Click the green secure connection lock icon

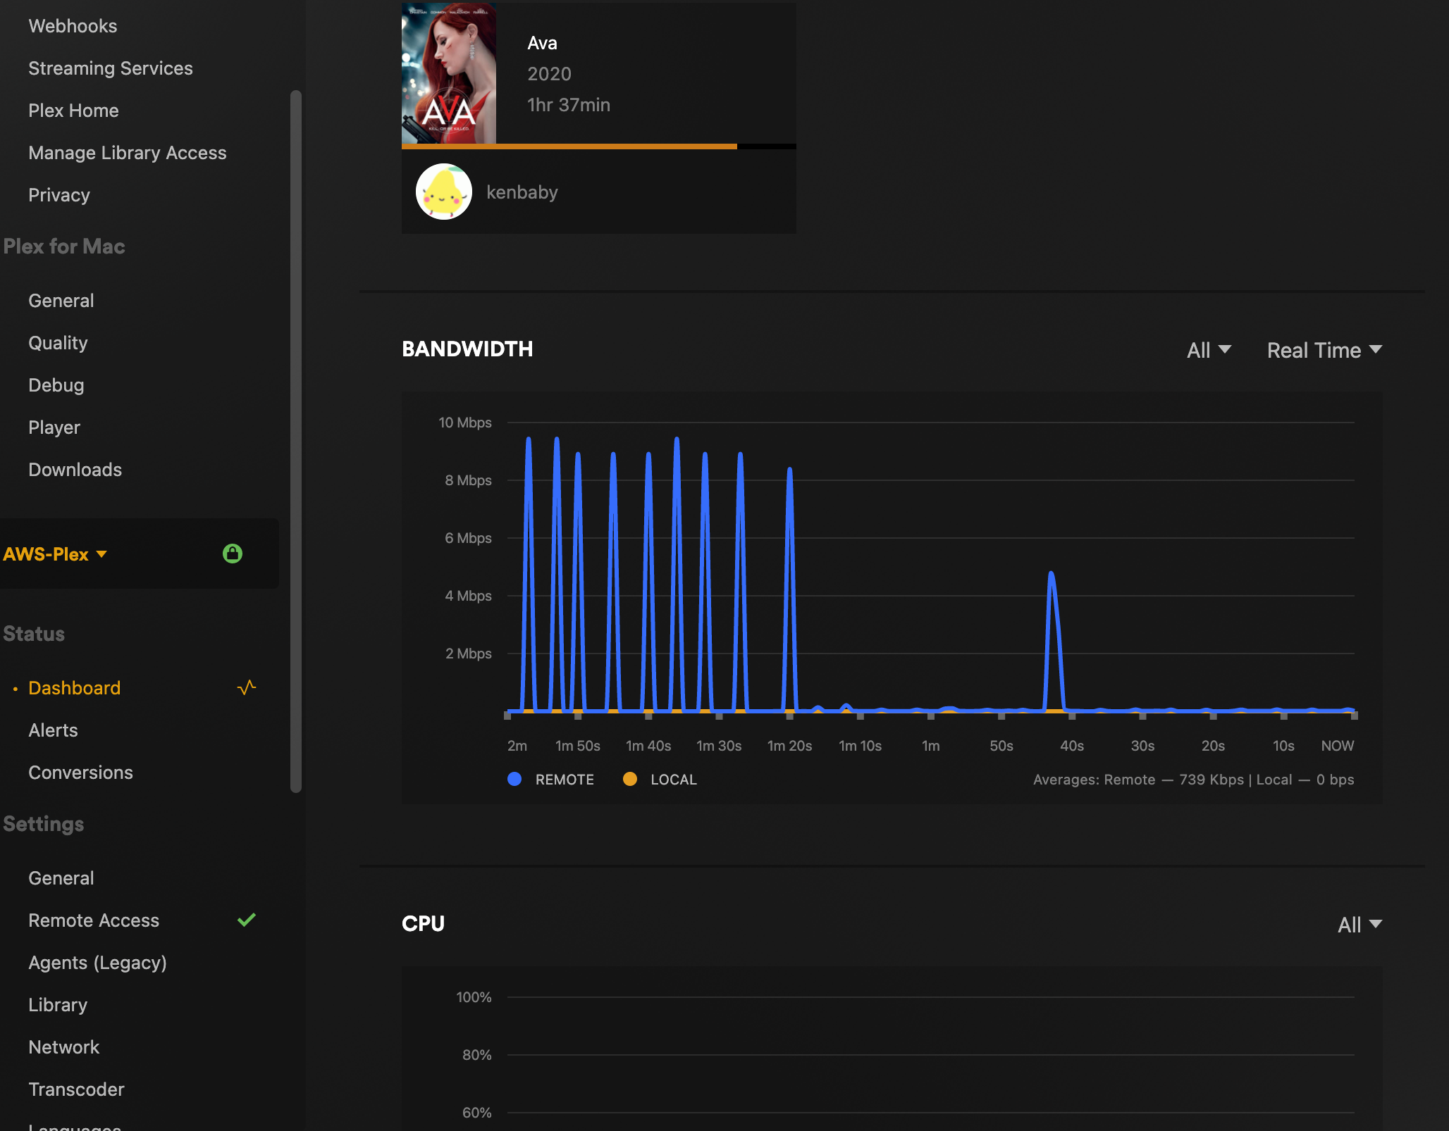pos(233,554)
